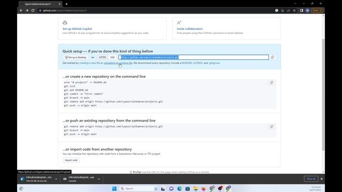
Task: Click '…or push an existing repository' heading
Action: (109, 121)
